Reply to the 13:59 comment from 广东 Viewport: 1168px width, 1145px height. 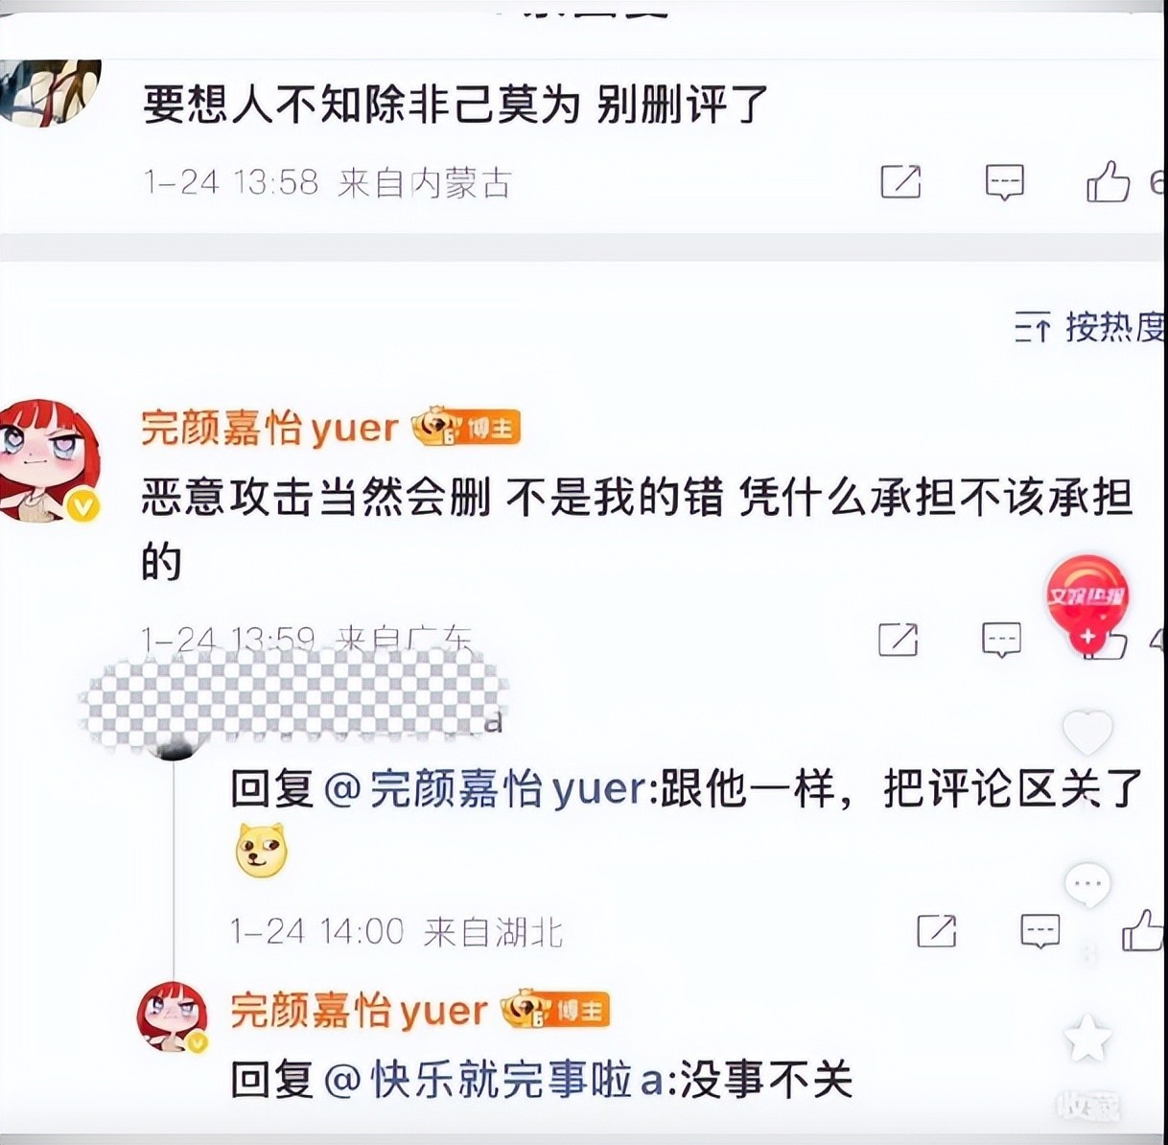point(1002,640)
